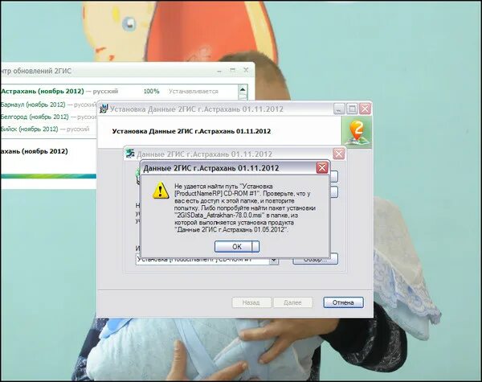The width and height of the screenshot is (482, 382).
Task: Click the Установка CD-ROM #1 path field
Action: 203,261
